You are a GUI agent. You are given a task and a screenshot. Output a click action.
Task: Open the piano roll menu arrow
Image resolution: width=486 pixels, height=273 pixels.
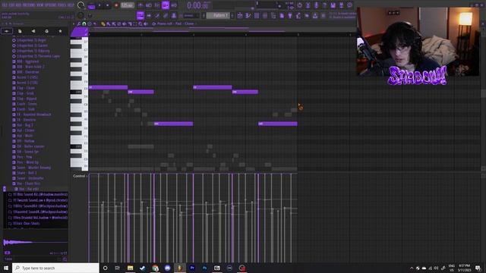74,24
